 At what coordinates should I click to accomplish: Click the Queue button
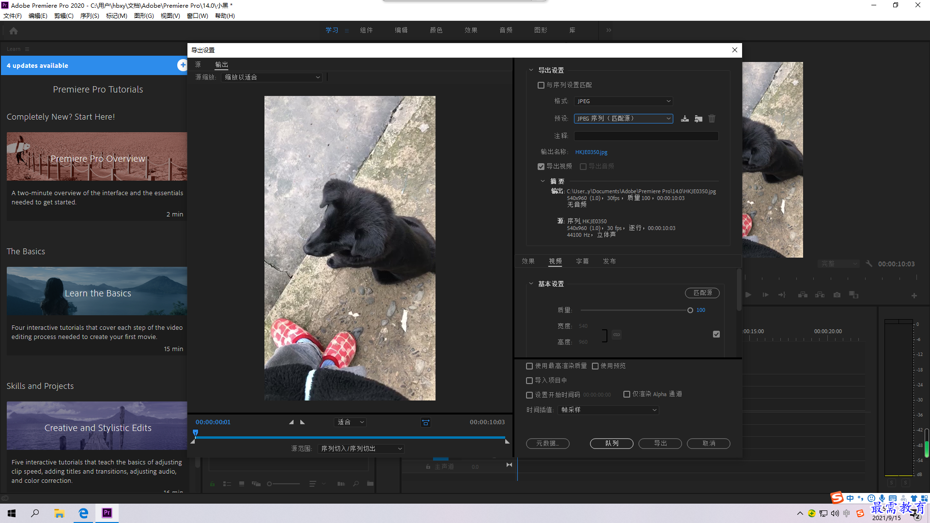pos(612,444)
